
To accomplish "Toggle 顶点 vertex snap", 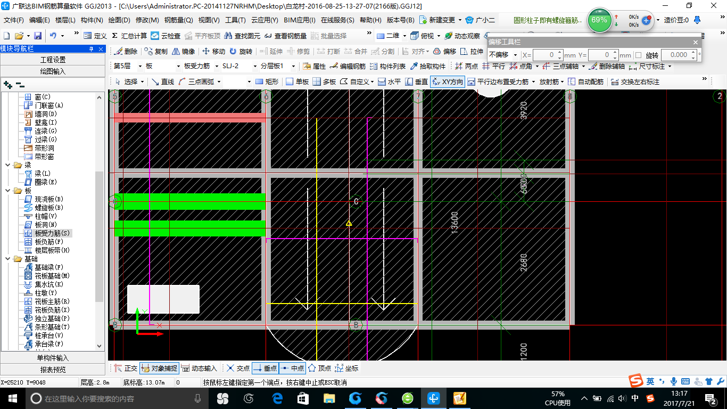I will (x=319, y=368).
